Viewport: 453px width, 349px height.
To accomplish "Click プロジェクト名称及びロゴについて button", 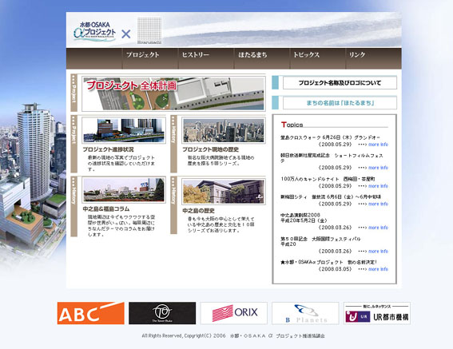I will [340, 83].
